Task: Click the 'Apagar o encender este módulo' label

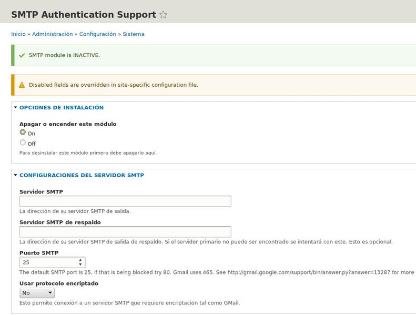Action: coord(68,124)
